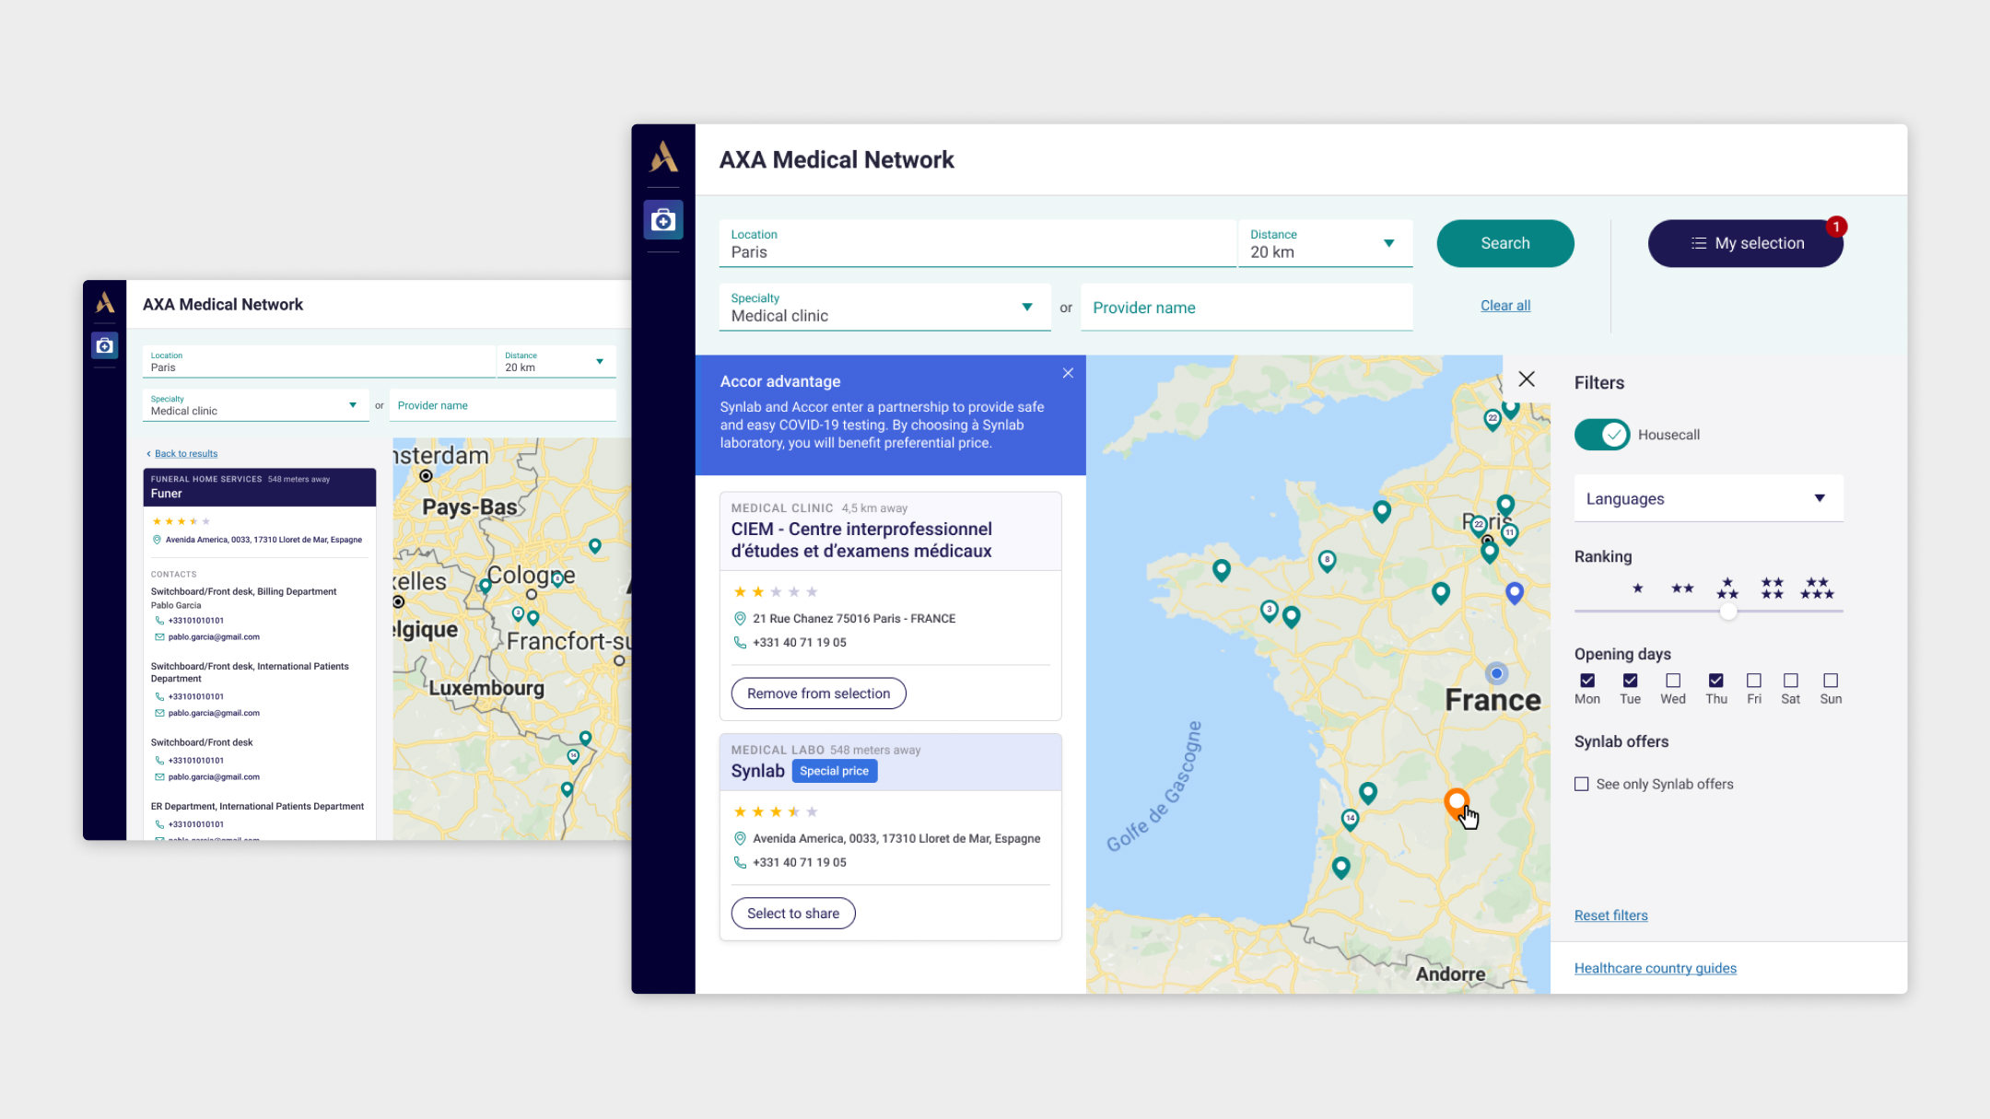
Task: Move the Ranking slider handle
Action: pos(1728,611)
